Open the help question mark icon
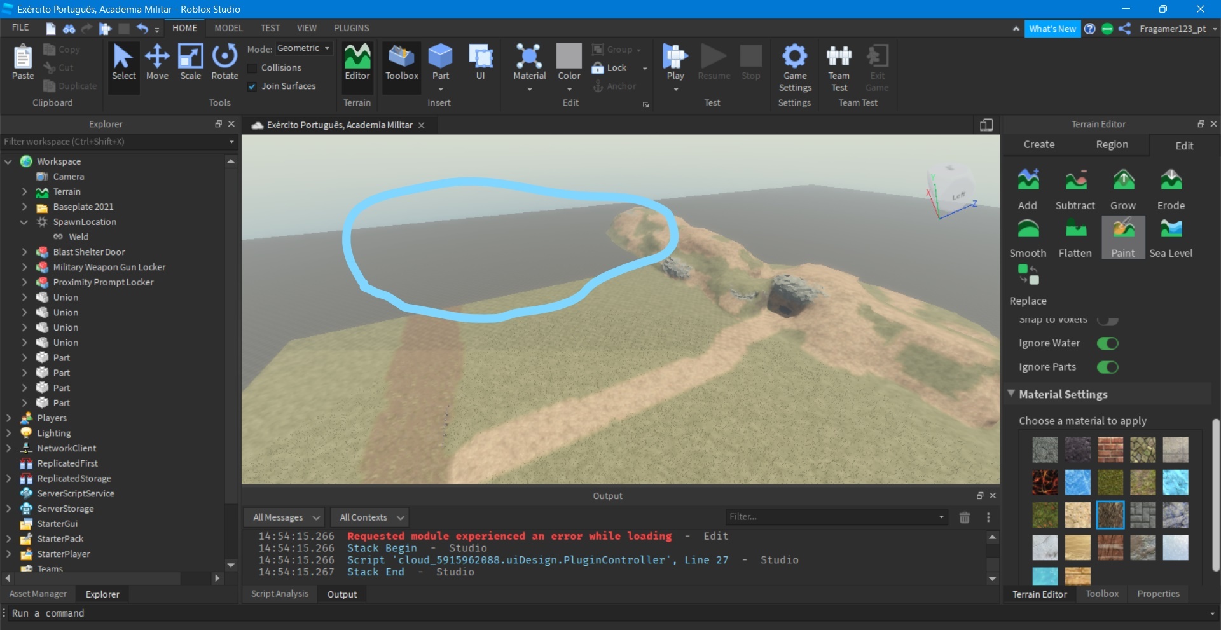 (x=1090, y=29)
